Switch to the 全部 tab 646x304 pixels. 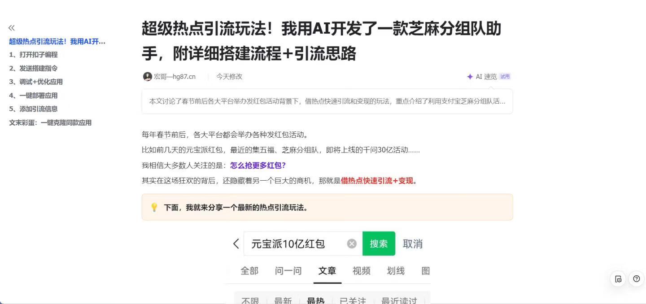[x=249, y=271]
